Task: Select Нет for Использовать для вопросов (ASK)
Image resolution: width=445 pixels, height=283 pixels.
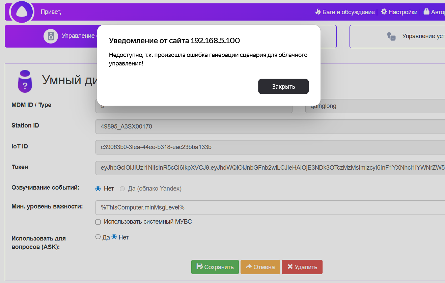Action: point(114,237)
